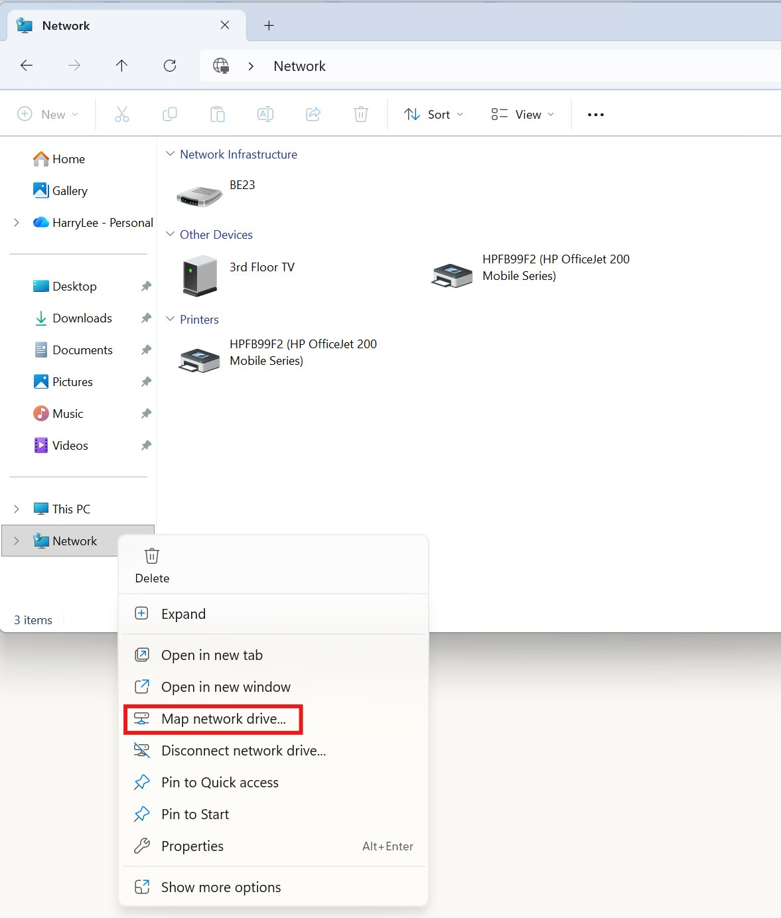The height and width of the screenshot is (918, 781).
Task: Collapse the Network Infrastructure group
Action: click(x=170, y=154)
